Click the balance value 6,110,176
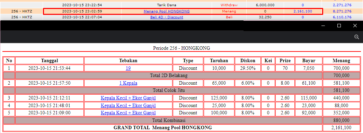This screenshot has width=363, height=133. point(342,17)
